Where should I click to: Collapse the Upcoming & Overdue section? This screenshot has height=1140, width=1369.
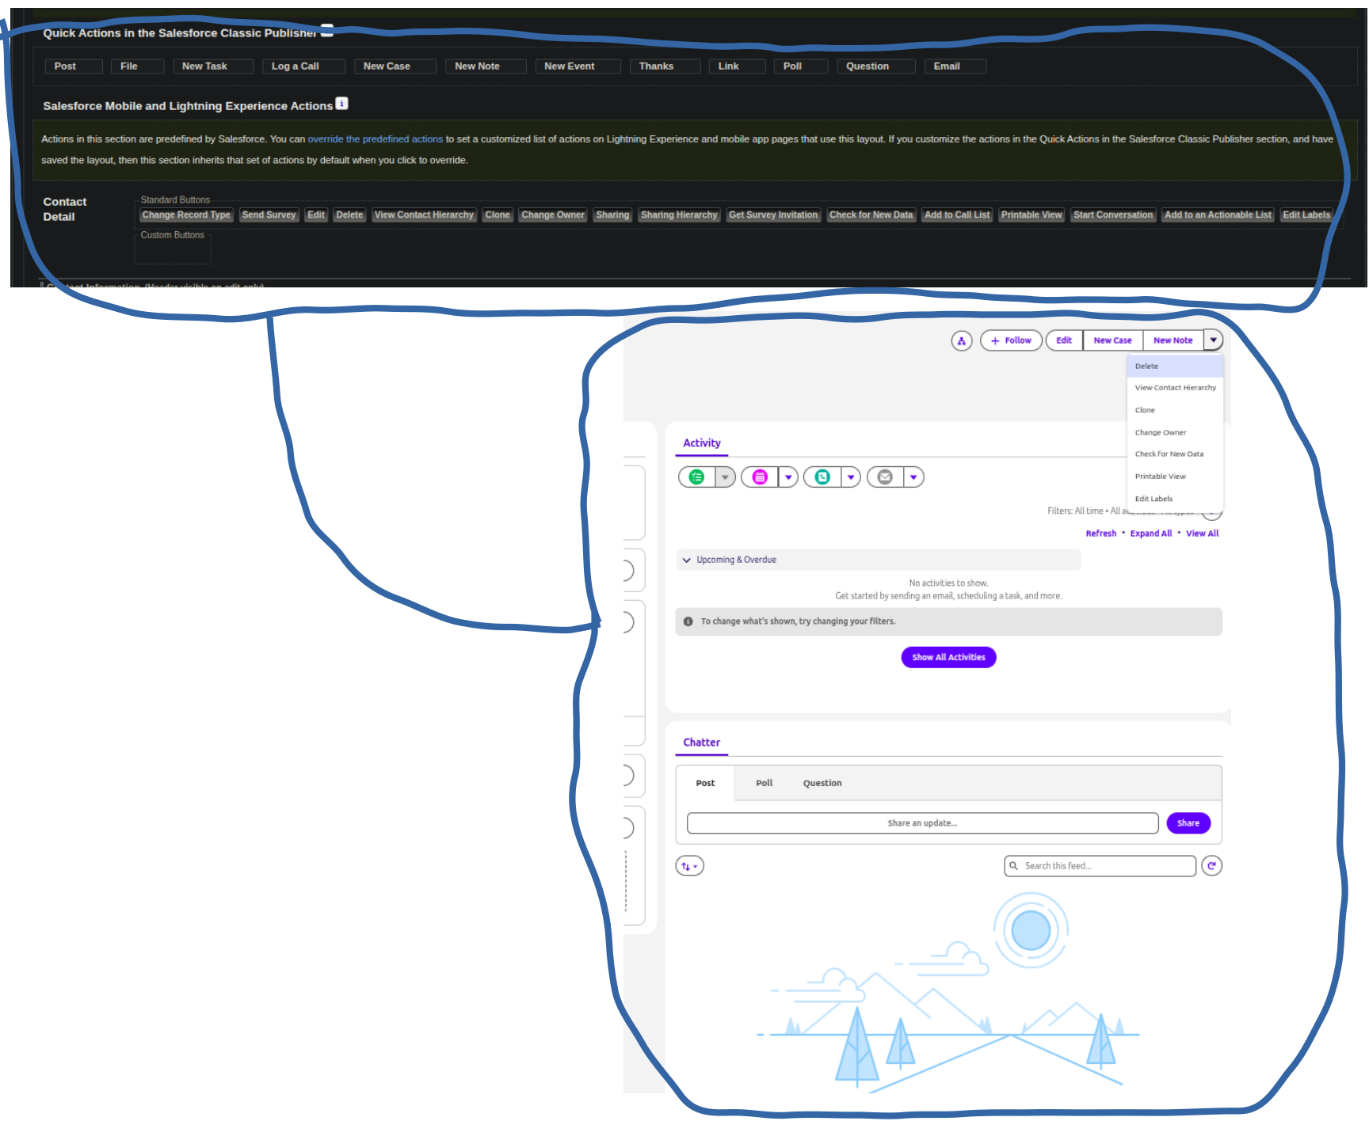pyautogui.click(x=687, y=560)
